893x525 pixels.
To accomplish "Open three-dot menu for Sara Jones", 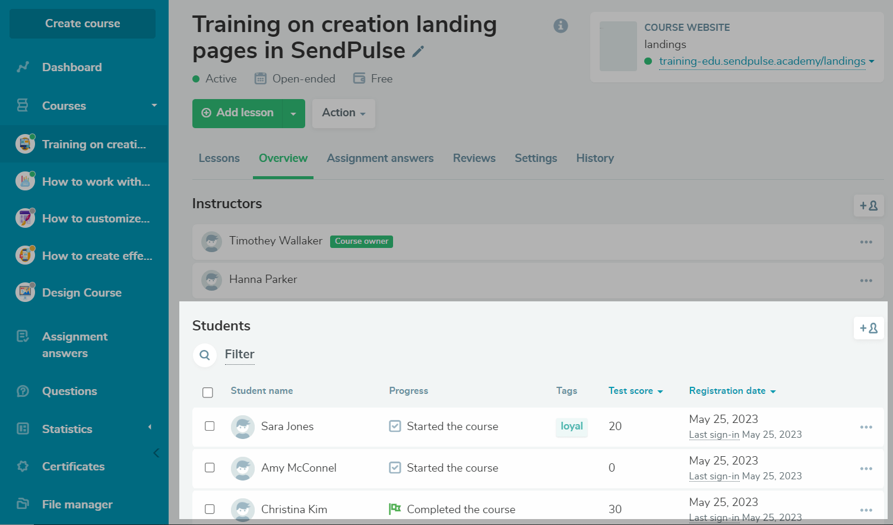I will (866, 427).
